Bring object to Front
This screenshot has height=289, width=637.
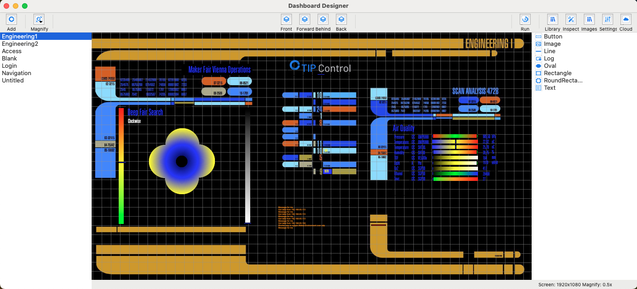pos(286,20)
